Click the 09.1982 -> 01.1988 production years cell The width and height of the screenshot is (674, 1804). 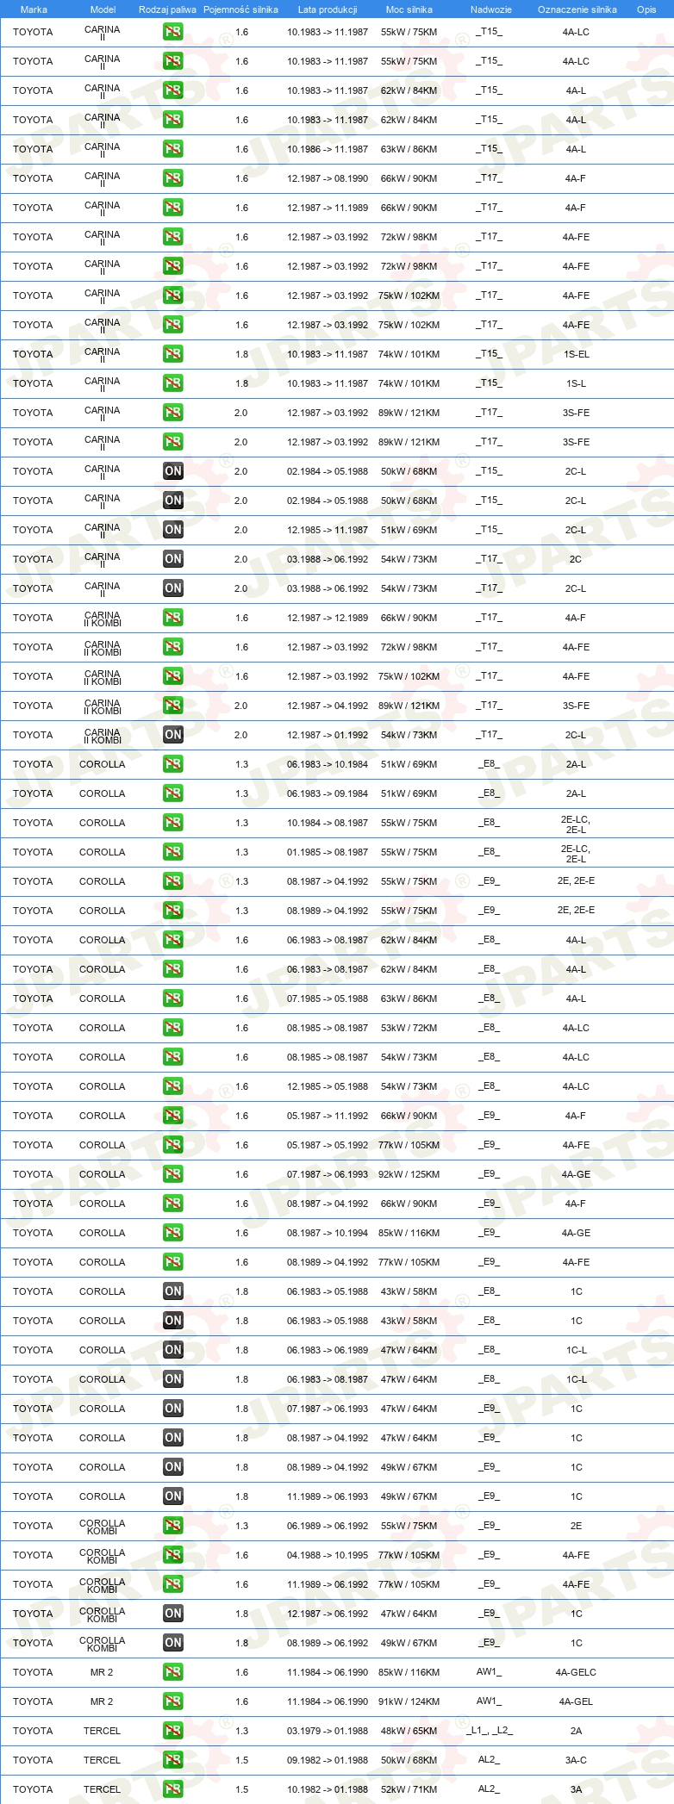pyautogui.click(x=328, y=1760)
